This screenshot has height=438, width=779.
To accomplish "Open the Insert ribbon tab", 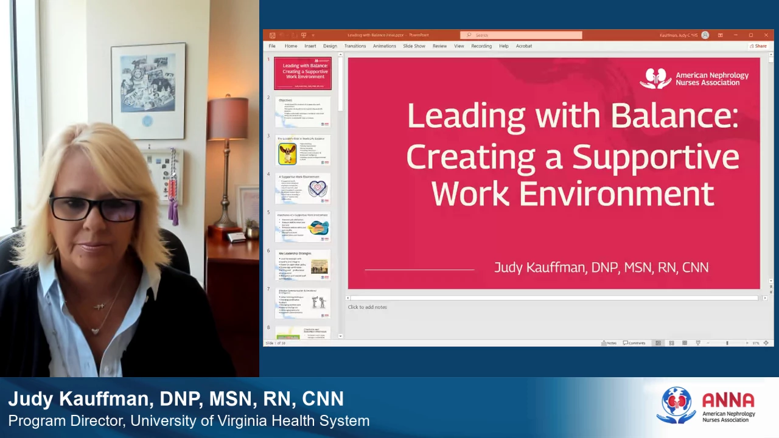I will tap(310, 46).
